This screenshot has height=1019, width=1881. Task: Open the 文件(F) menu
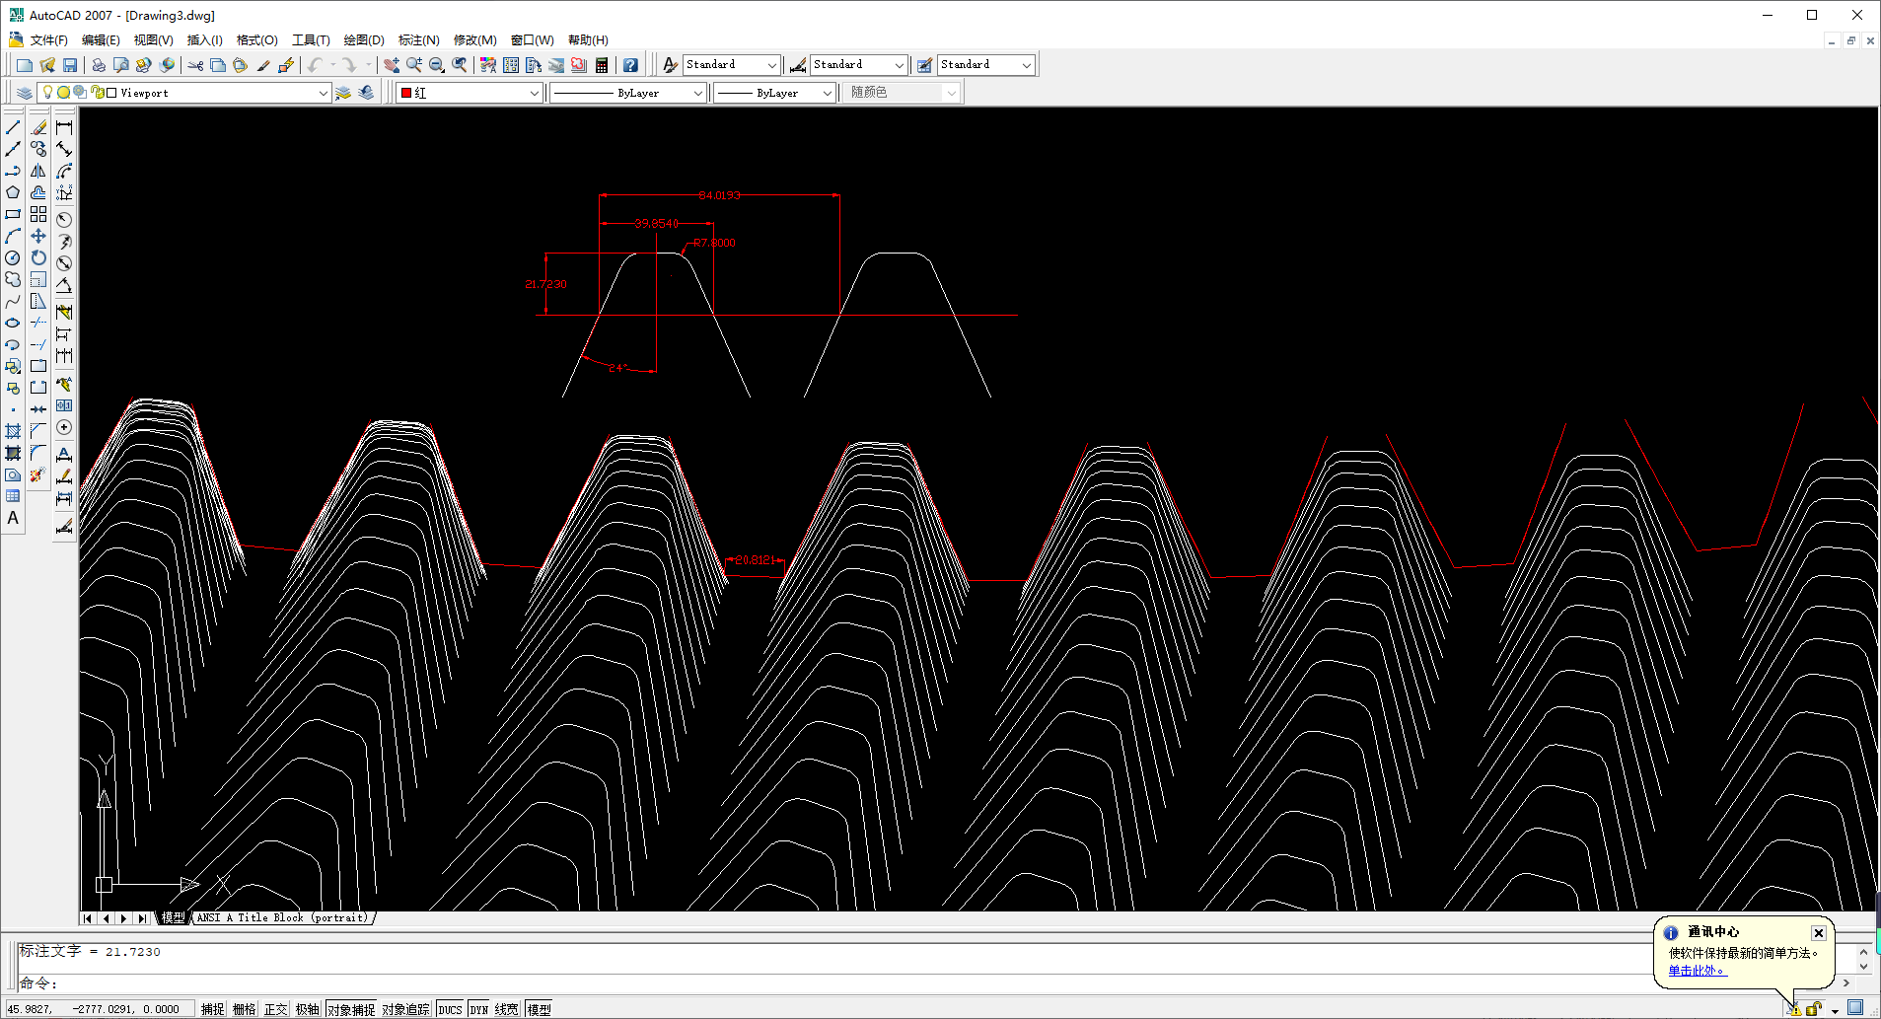click(48, 40)
